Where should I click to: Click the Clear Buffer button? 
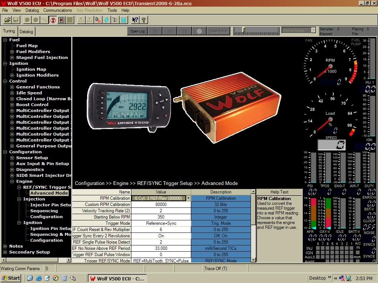click(219, 31)
